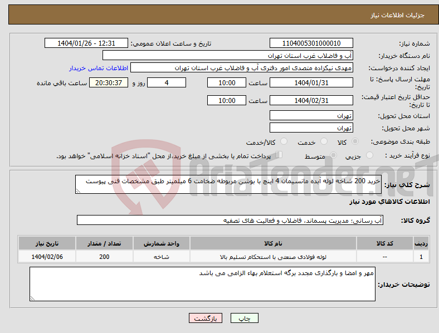This screenshot has width=439, height=333.
Task: Click the price validity date 1404/02/31
Action: pyautogui.click(x=311, y=100)
